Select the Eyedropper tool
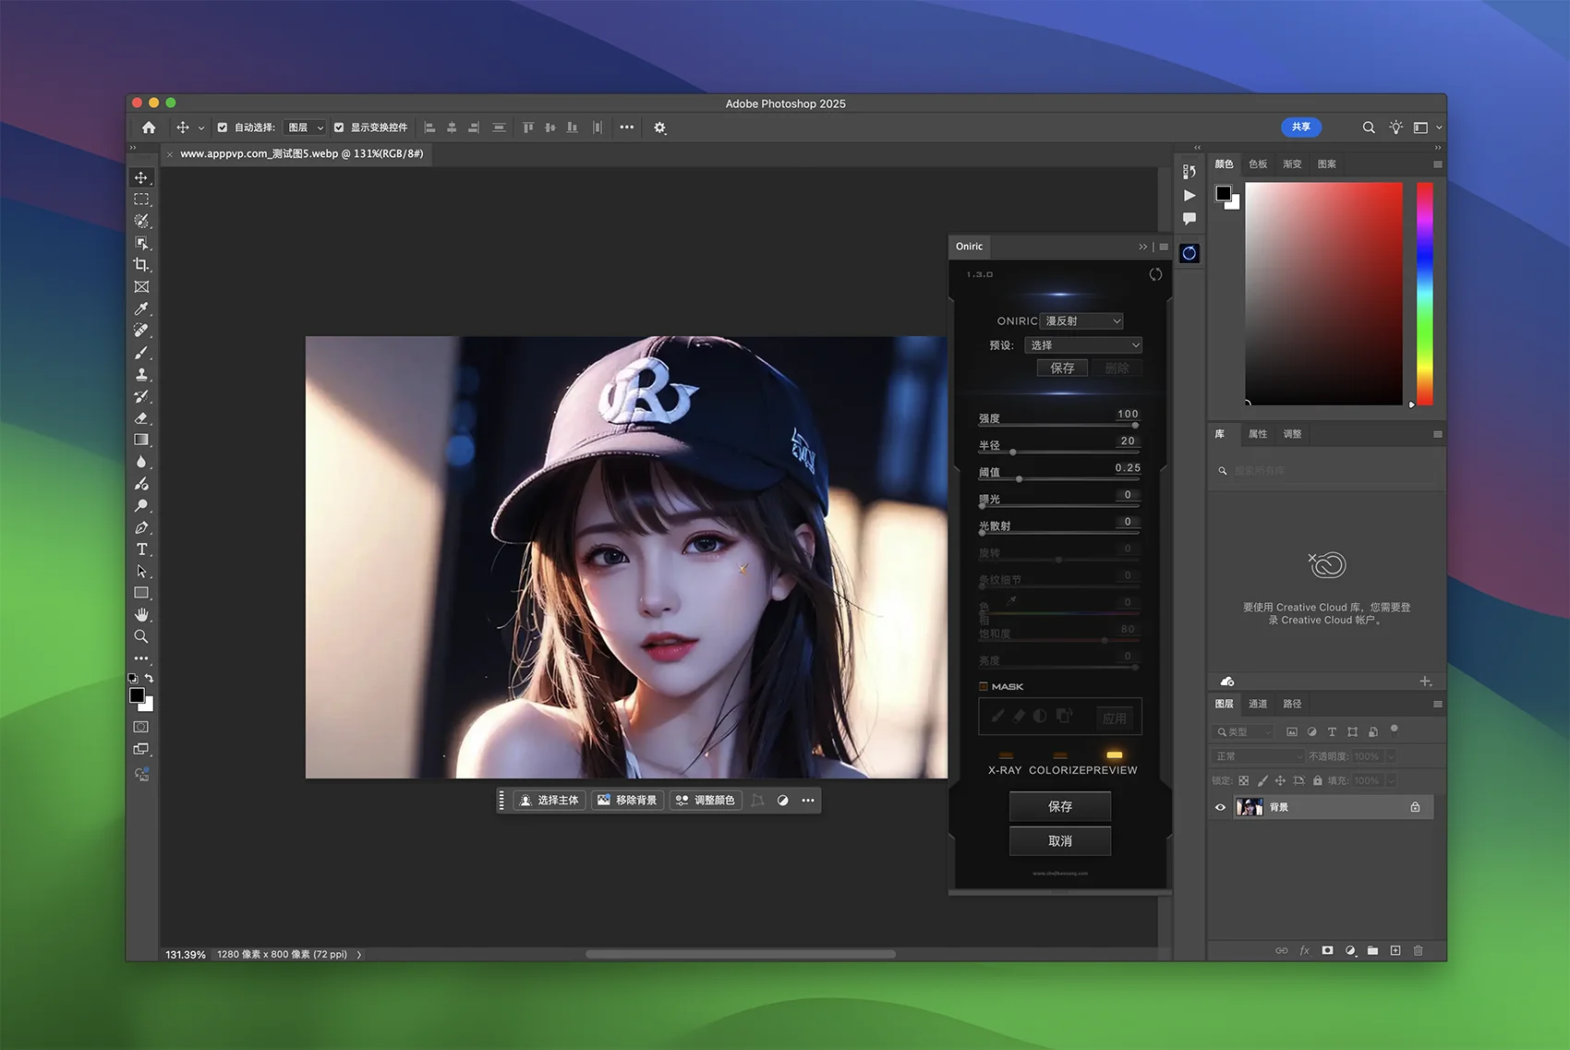The height and width of the screenshot is (1050, 1570). coord(141,309)
